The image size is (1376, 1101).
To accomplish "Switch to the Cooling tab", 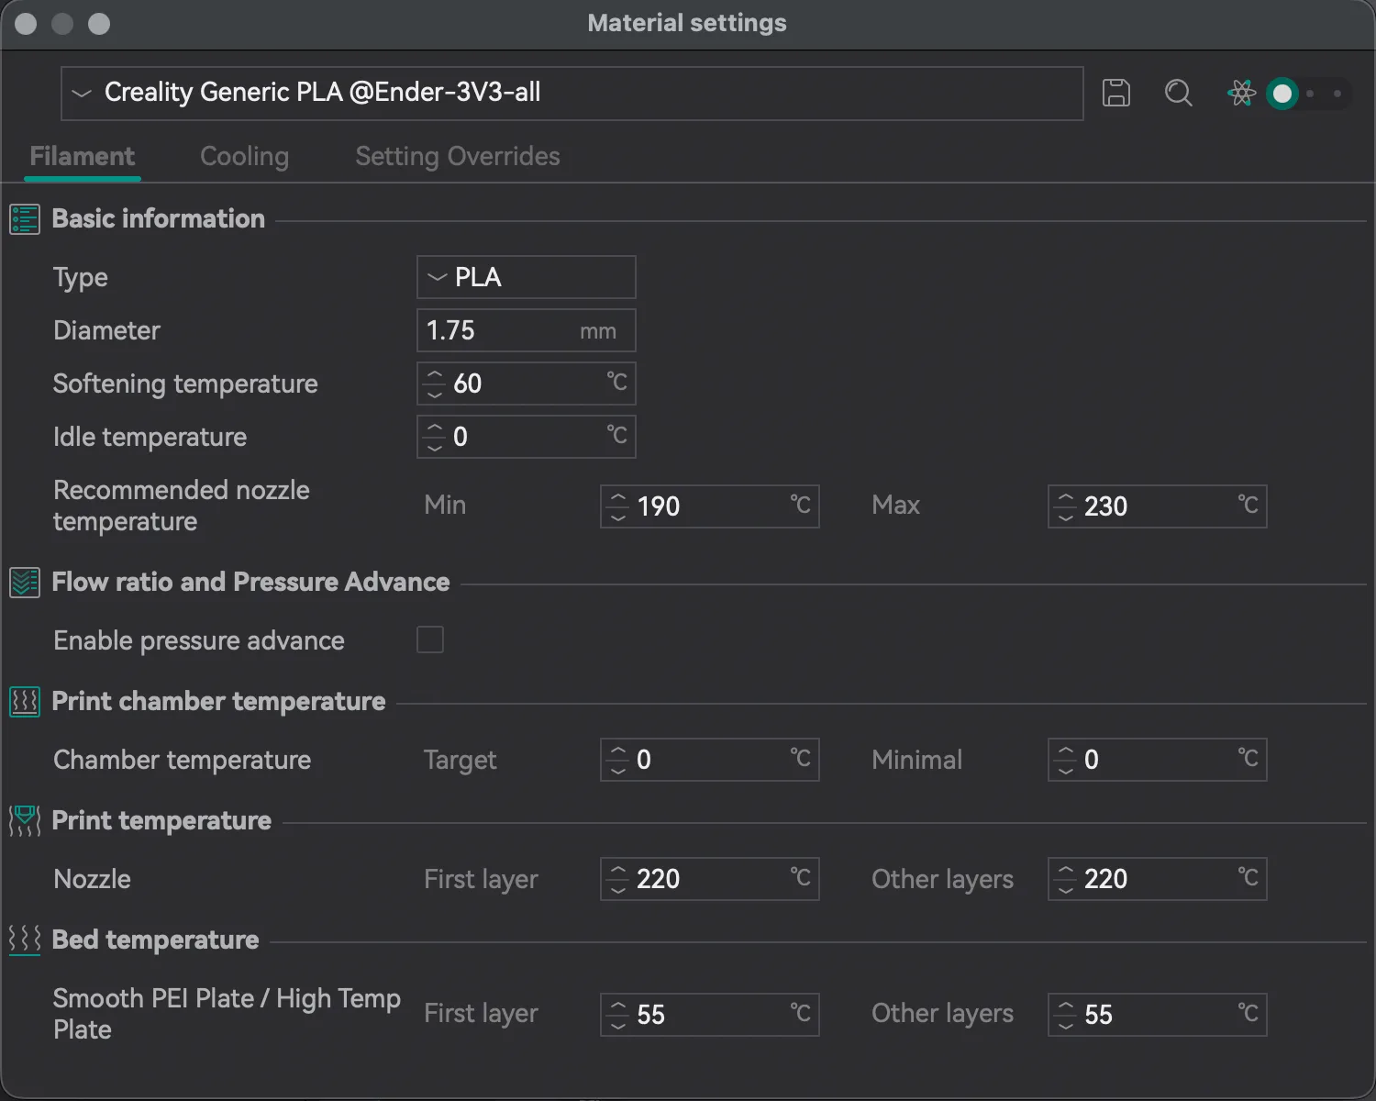I will click(x=245, y=157).
